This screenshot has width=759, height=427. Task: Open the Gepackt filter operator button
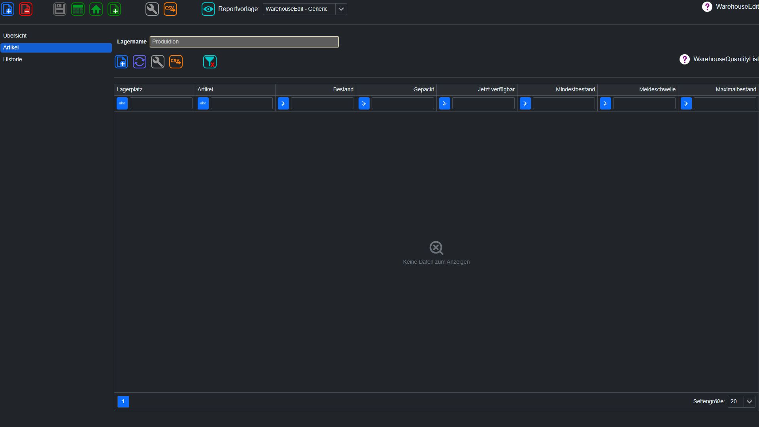[364, 103]
